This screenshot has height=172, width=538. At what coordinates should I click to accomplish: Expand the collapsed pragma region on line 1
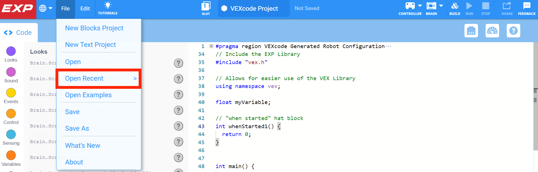point(211,46)
